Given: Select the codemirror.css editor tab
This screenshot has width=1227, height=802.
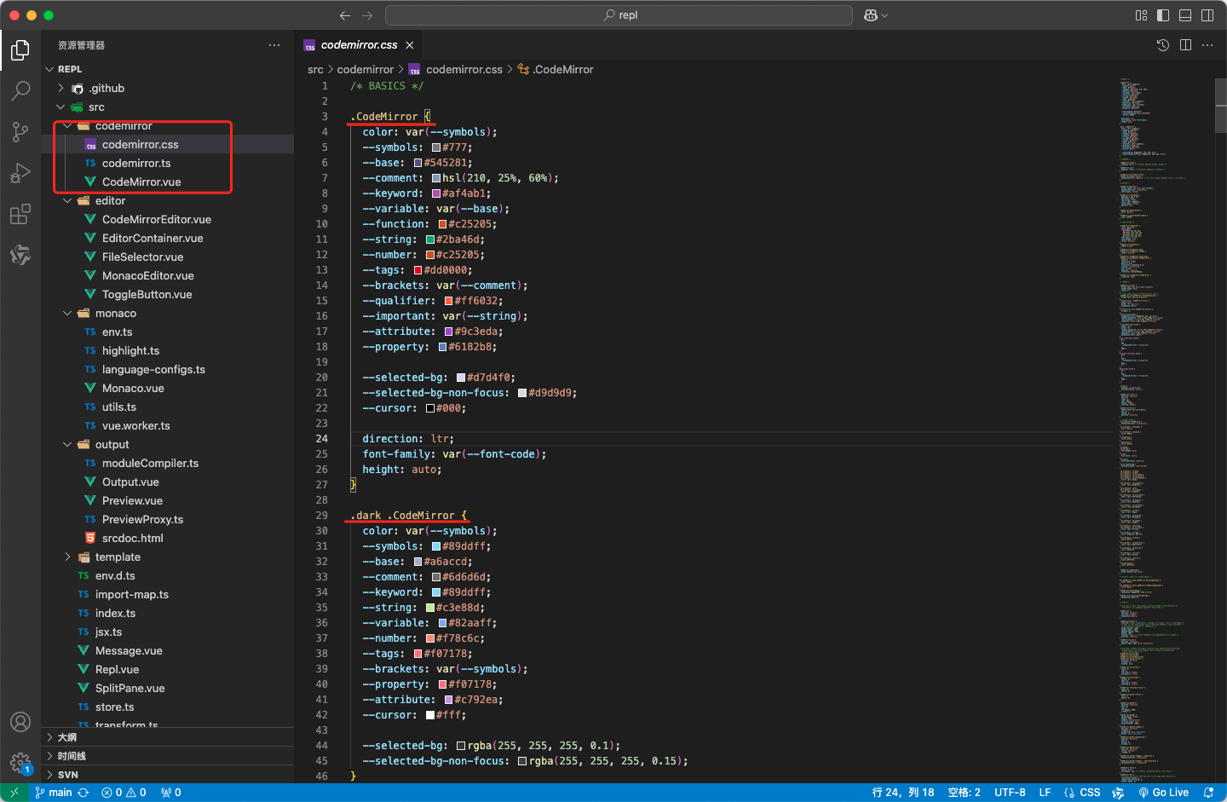Looking at the screenshot, I should click(358, 45).
